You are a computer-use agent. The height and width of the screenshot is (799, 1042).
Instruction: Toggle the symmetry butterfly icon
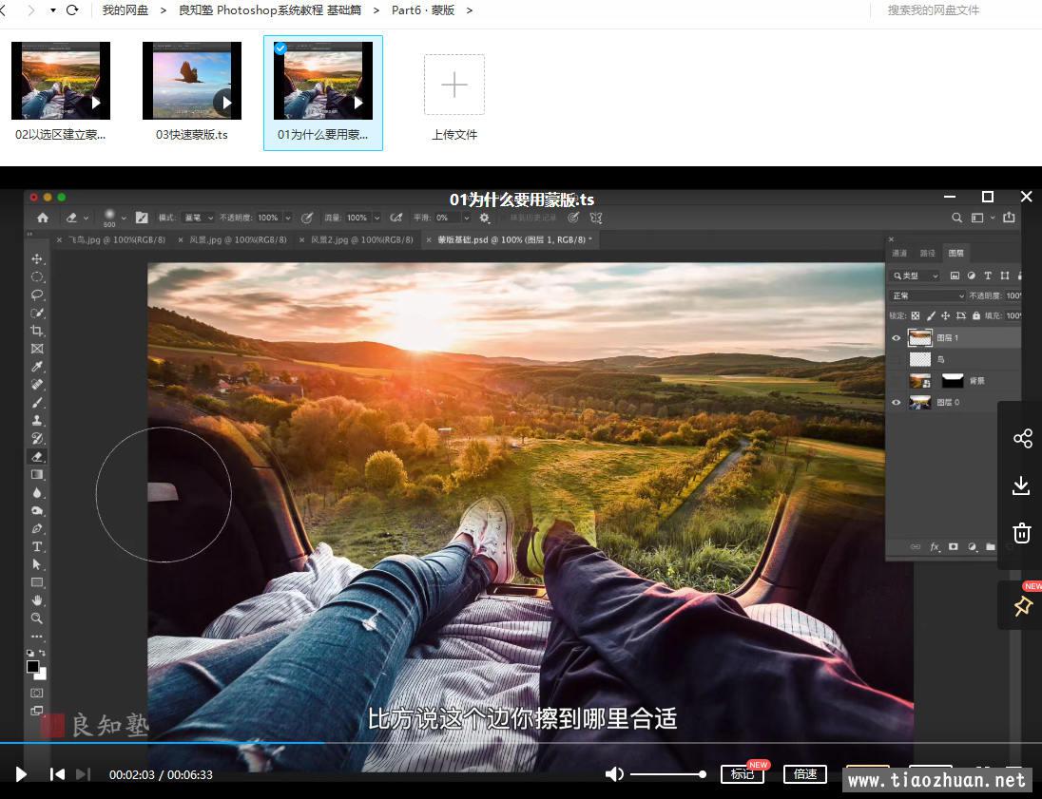pyautogui.click(x=596, y=218)
